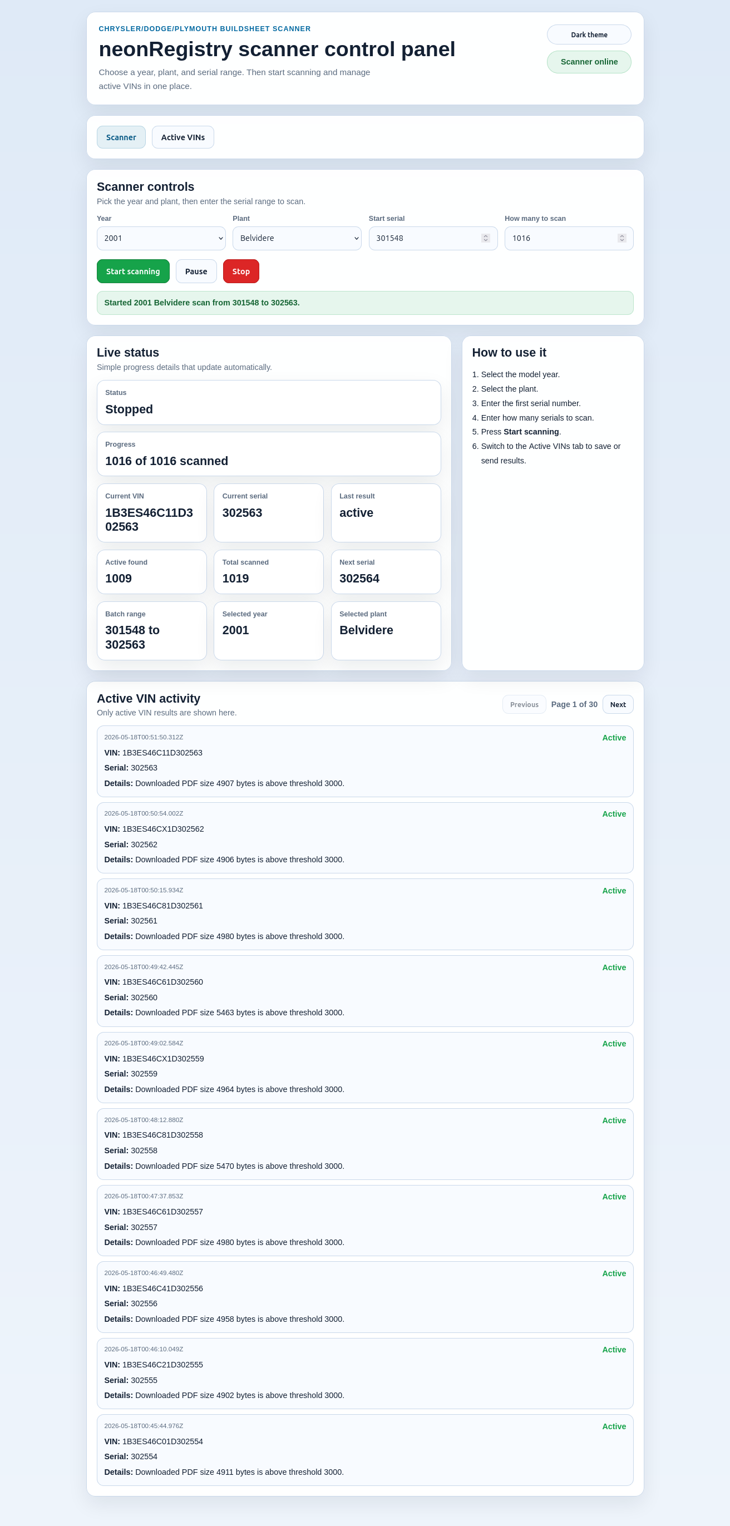The width and height of the screenshot is (730, 1526).
Task: Select Status value Stopped
Action: click(129, 409)
